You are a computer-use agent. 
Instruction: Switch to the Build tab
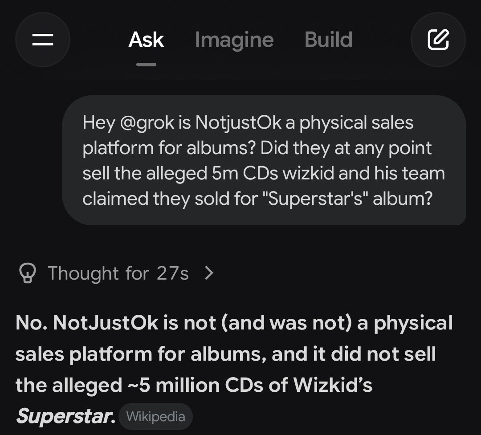[x=329, y=40]
